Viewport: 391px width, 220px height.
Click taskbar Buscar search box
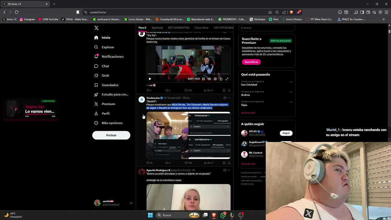pyautogui.click(x=178, y=215)
